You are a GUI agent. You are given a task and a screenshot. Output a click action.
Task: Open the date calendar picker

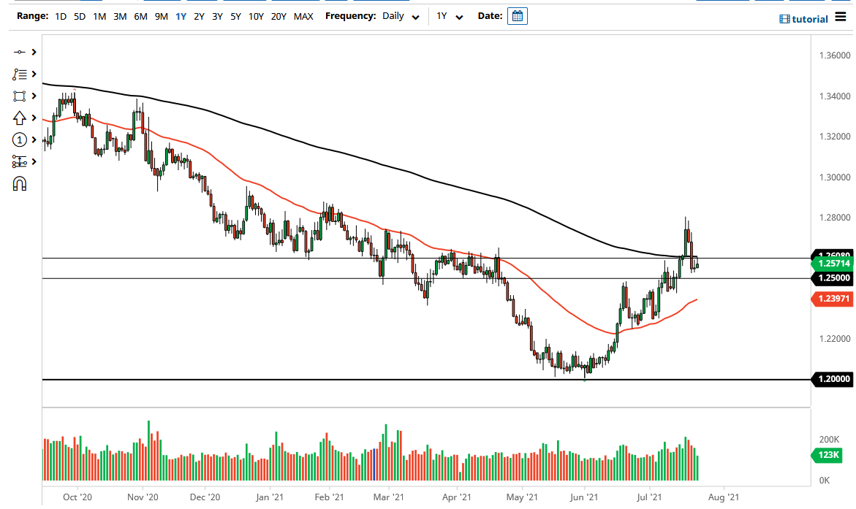click(518, 15)
